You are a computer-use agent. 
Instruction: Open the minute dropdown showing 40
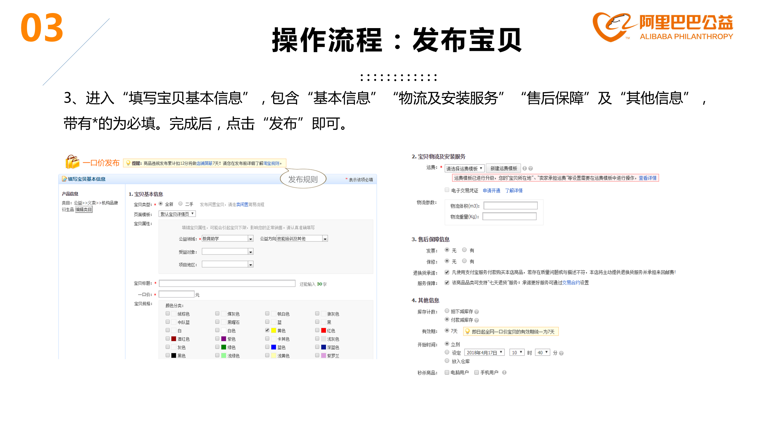click(543, 353)
